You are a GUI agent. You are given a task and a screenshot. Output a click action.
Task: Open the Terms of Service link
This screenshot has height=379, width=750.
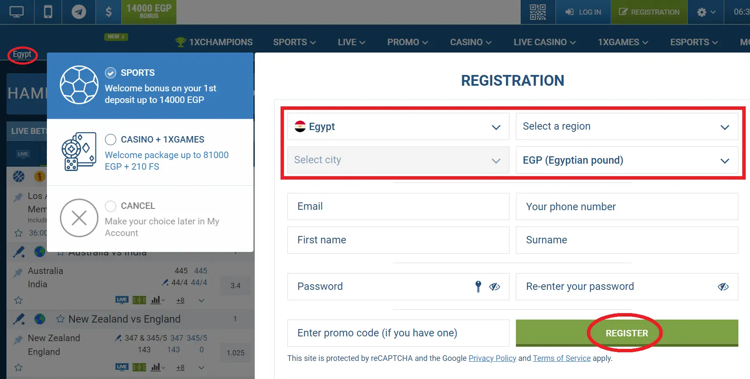click(x=562, y=358)
